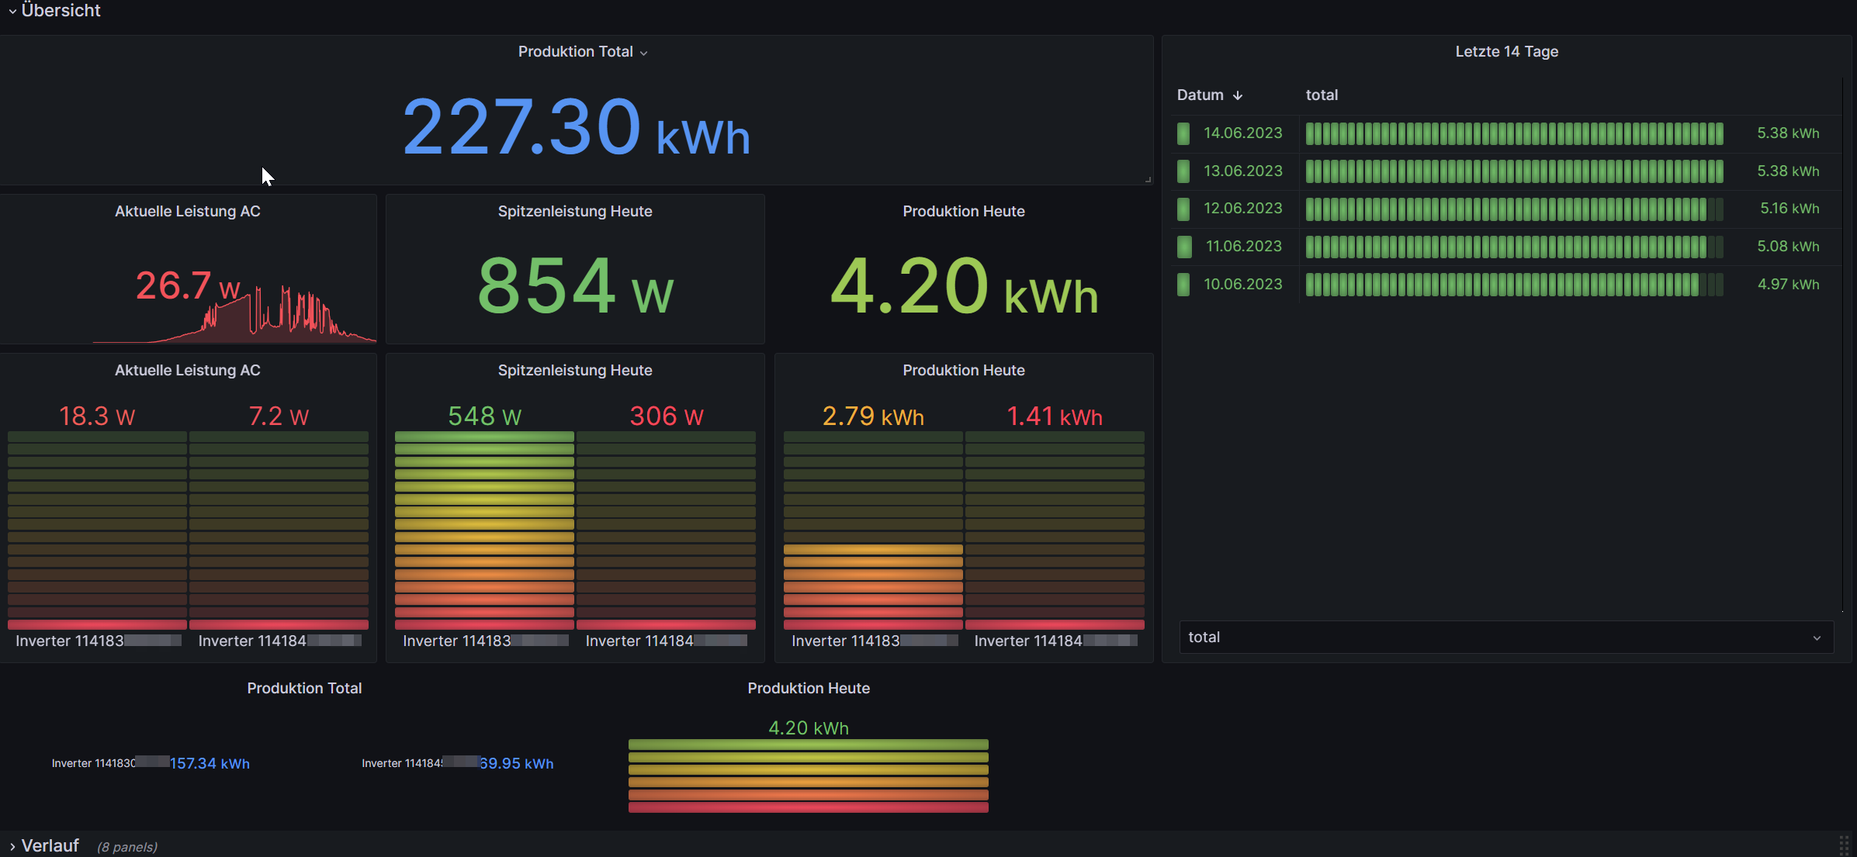Image resolution: width=1857 pixels, height=857 pixels.
Task: Click the green marker beside 14.06.2023
Action: pyautogui.click(x=1183, y=133)
